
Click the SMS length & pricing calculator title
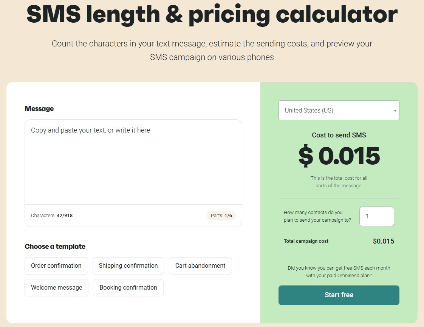pos(212,14)
